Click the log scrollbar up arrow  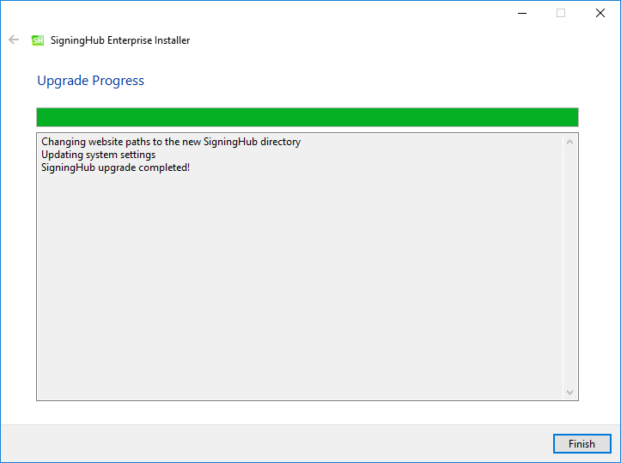click(x=570, y=142)
